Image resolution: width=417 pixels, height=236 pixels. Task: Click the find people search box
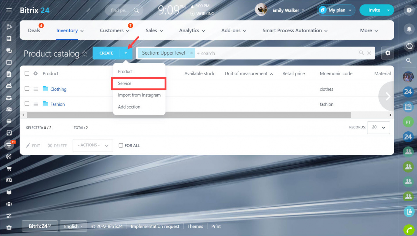click(124, 10)
